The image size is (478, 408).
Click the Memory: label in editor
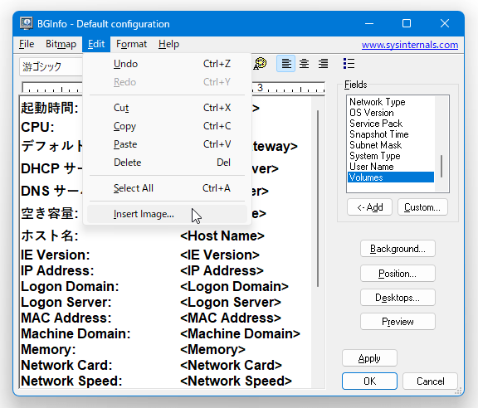(48, 349)
